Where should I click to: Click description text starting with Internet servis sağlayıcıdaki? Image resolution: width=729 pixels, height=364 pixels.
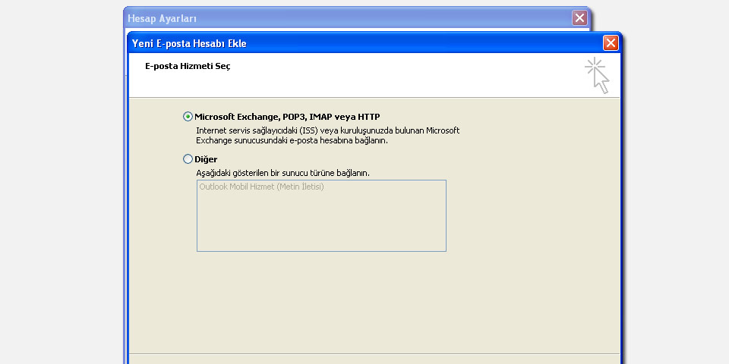pos(328,136)
